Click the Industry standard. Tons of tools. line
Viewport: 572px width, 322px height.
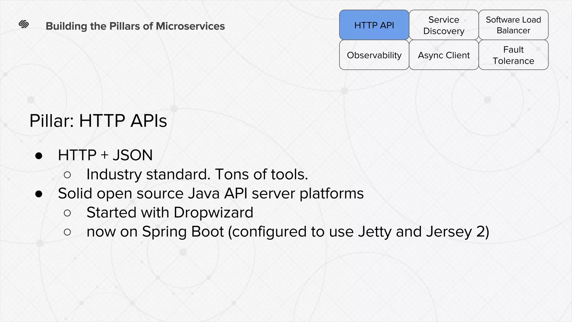pyautogui.click(x=197, y=174)
